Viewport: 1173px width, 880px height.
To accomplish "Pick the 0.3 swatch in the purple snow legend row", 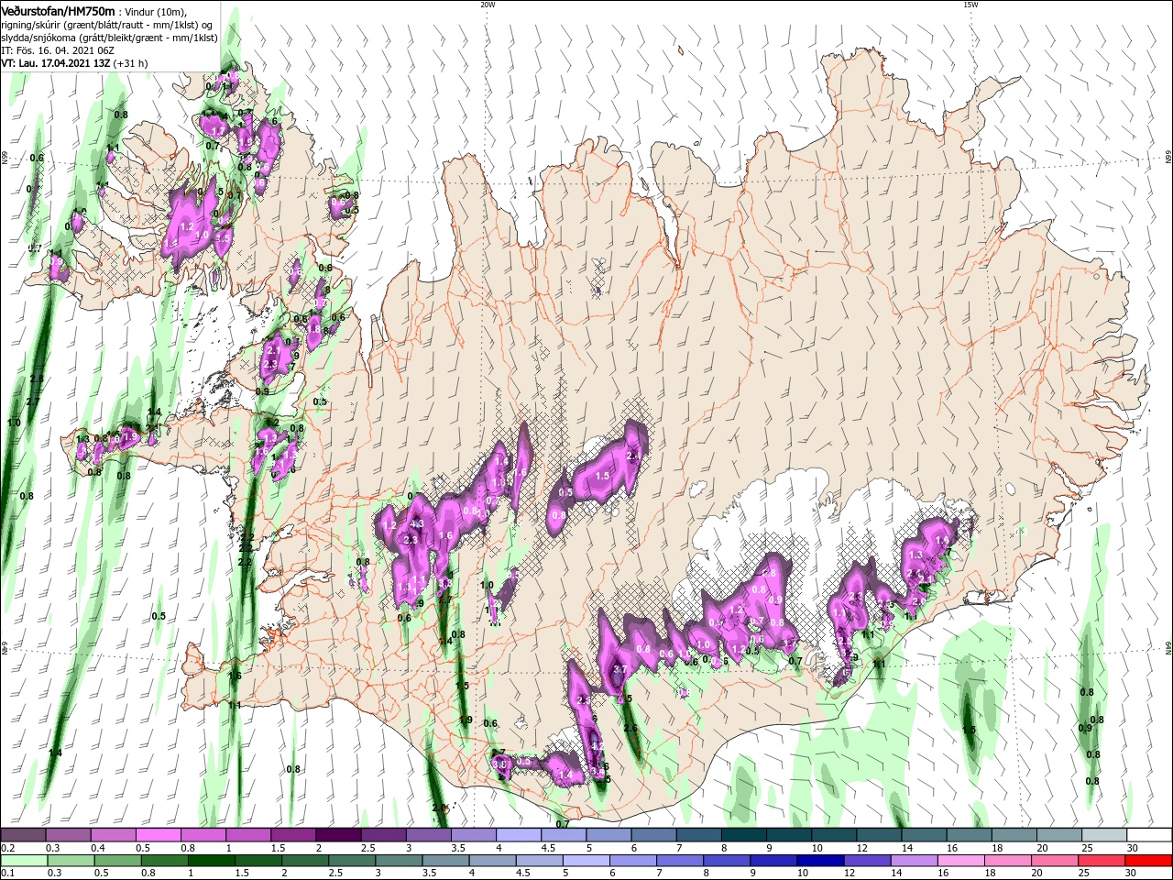I will coord(68,835).
